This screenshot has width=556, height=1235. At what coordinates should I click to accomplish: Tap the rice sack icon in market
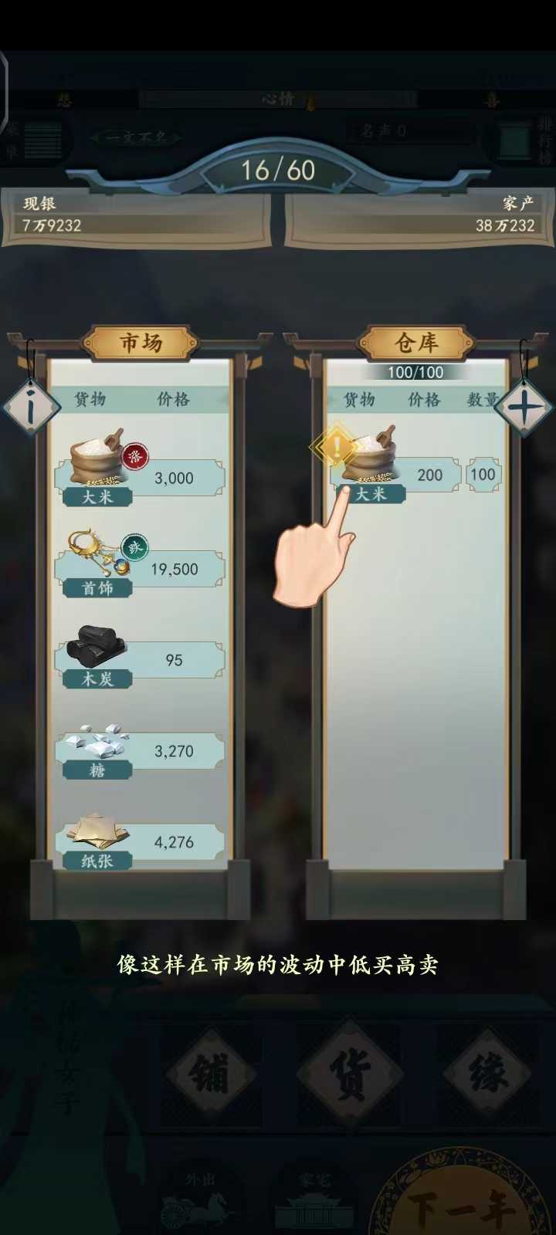(96, 455)
